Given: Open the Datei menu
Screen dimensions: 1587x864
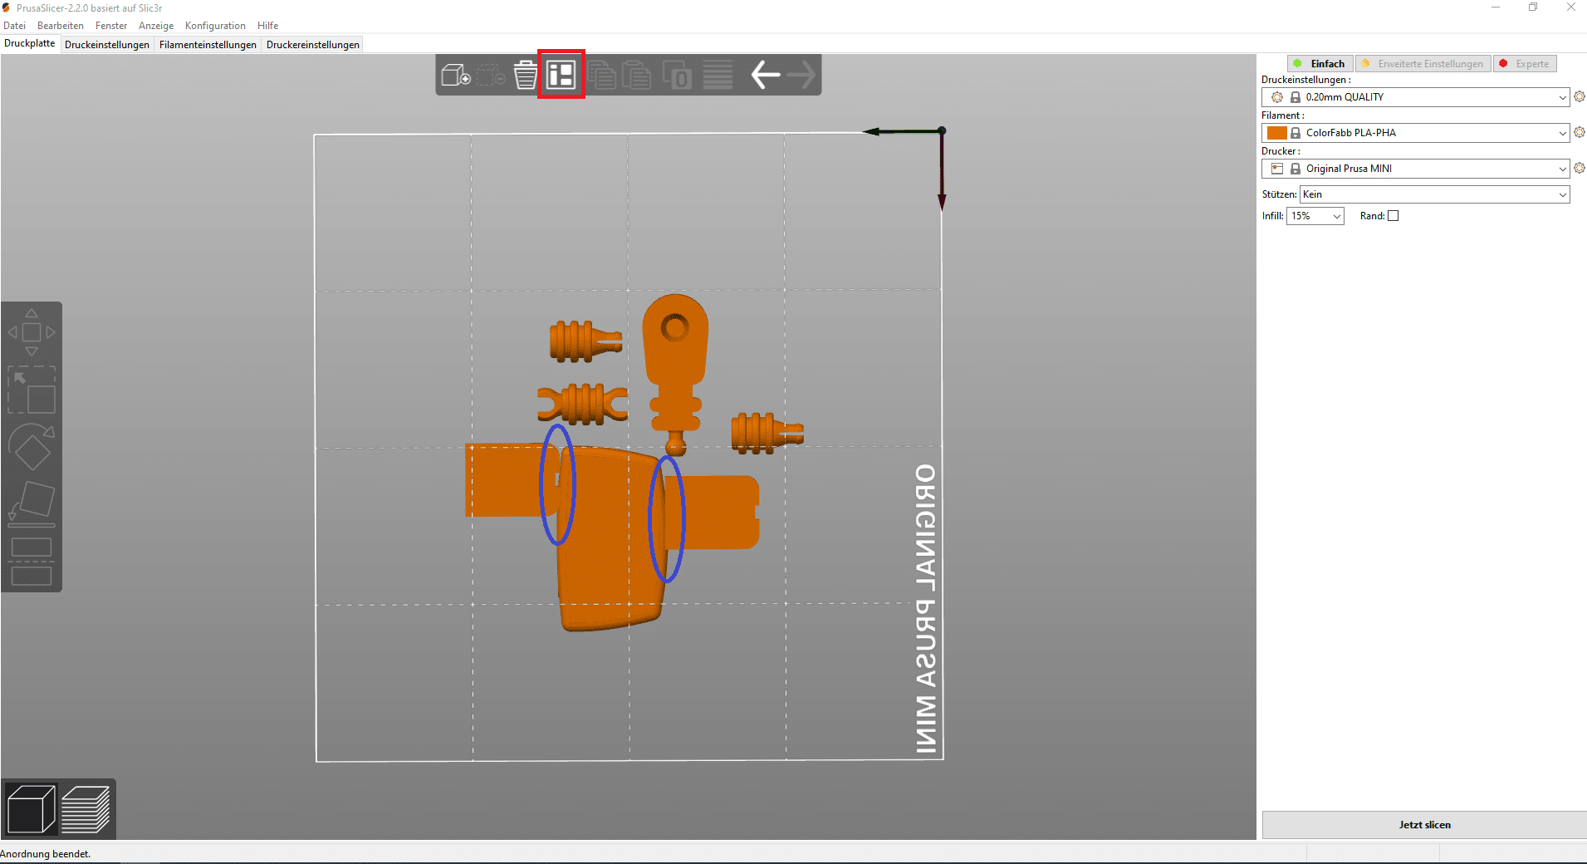Looking at the screenshot, I should point(15,26).
